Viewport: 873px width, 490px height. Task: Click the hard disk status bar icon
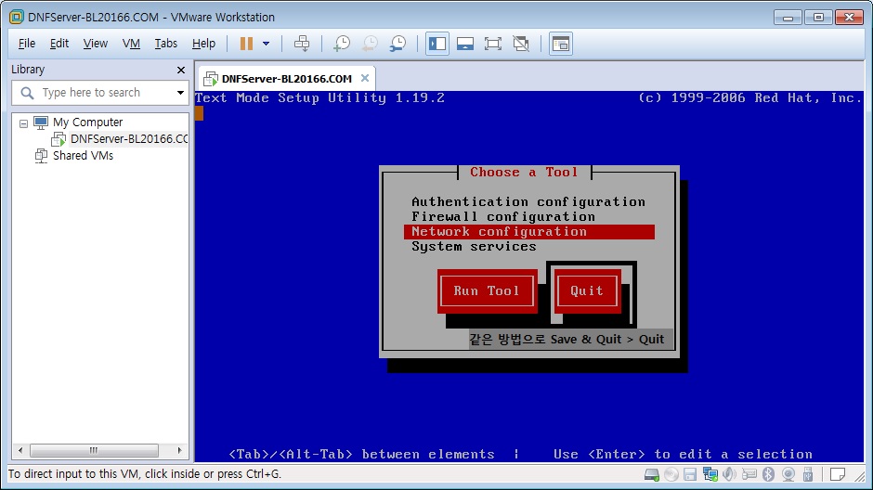point(651,474)
